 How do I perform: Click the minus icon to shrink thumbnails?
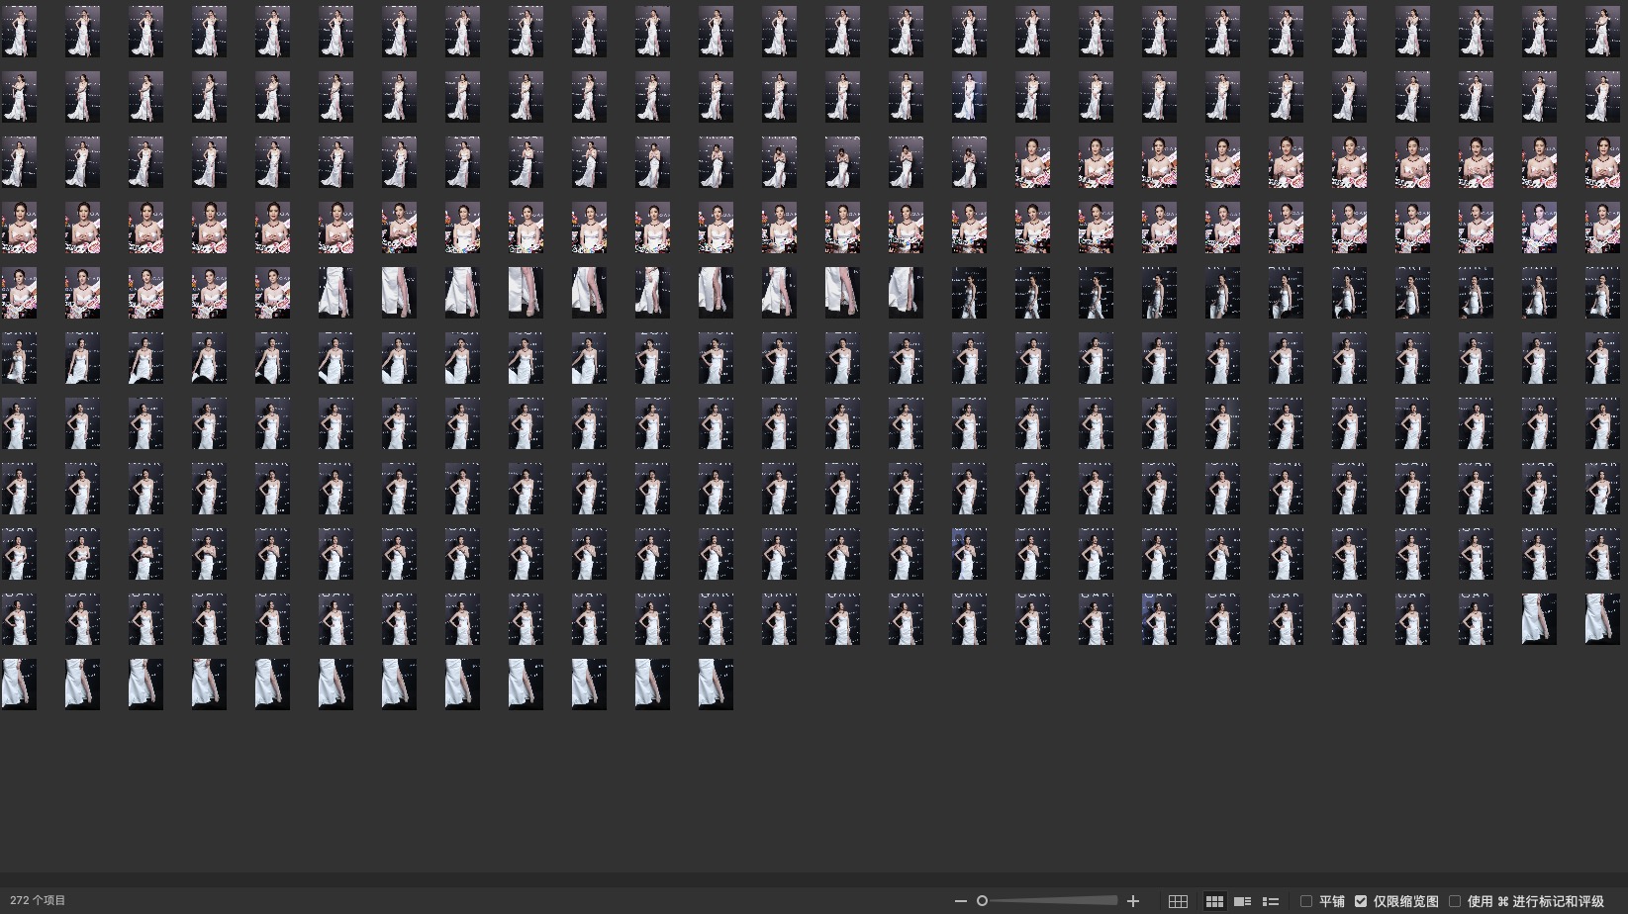pos(960,901)
